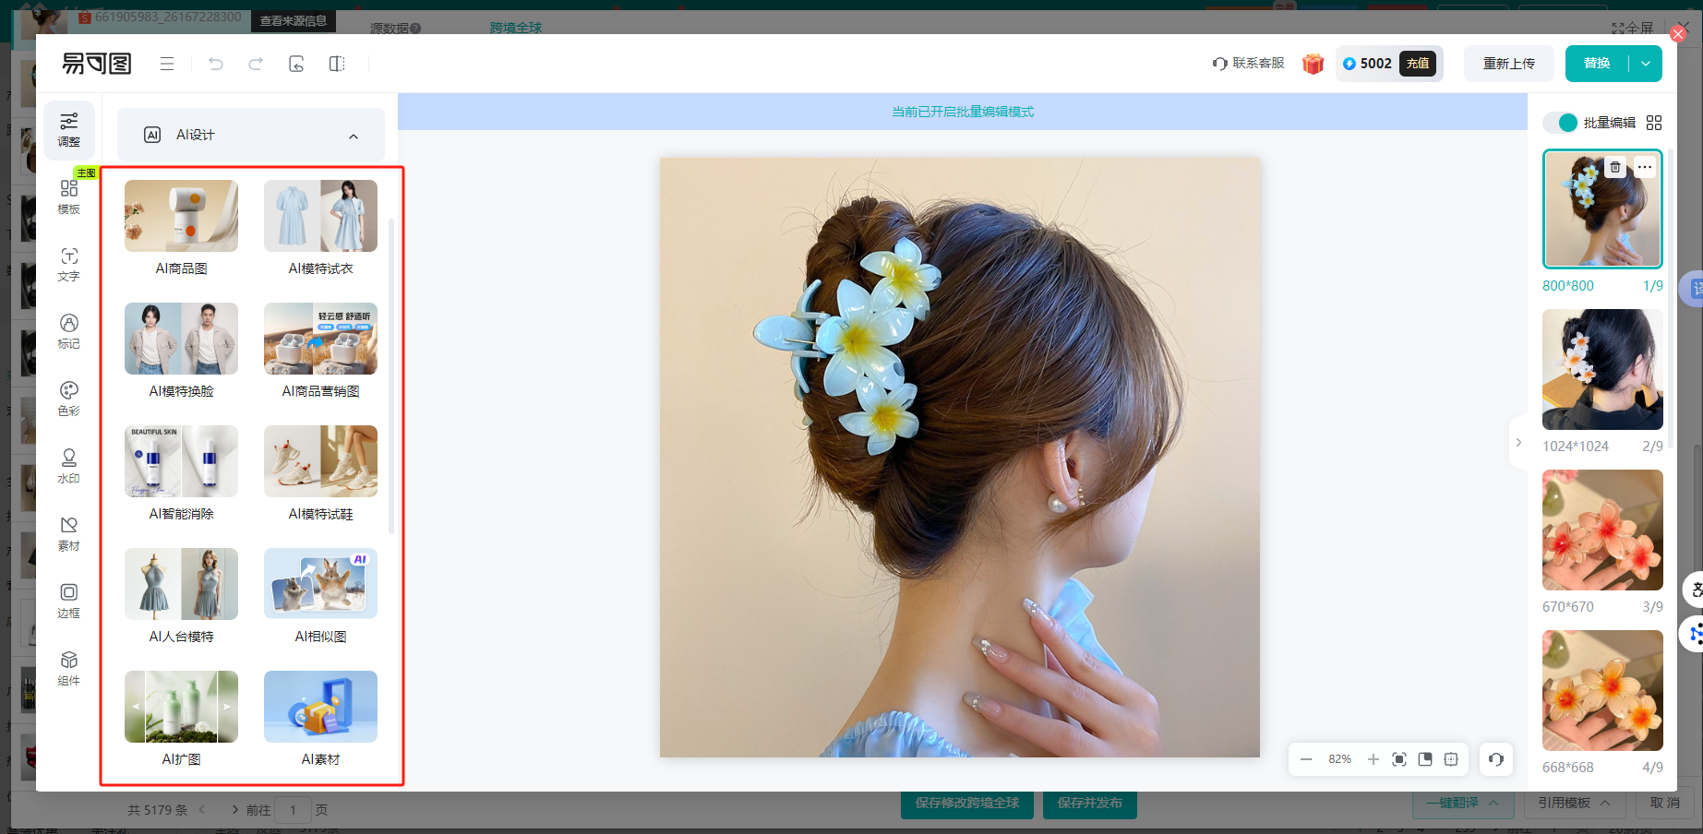
Task: Click the zoom in plus button
Action: coord(1373,759)
